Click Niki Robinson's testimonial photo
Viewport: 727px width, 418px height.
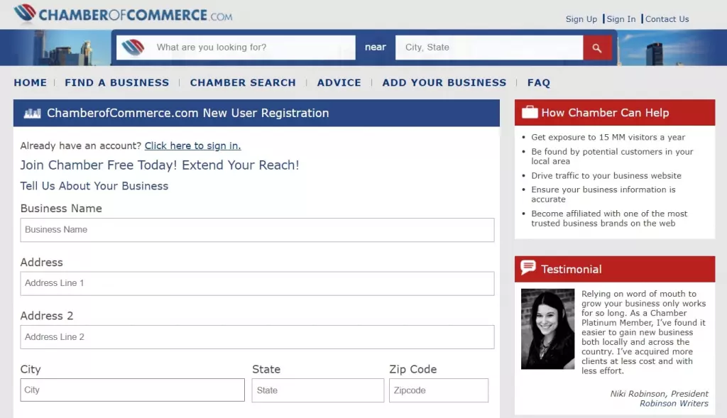(547, 329)
